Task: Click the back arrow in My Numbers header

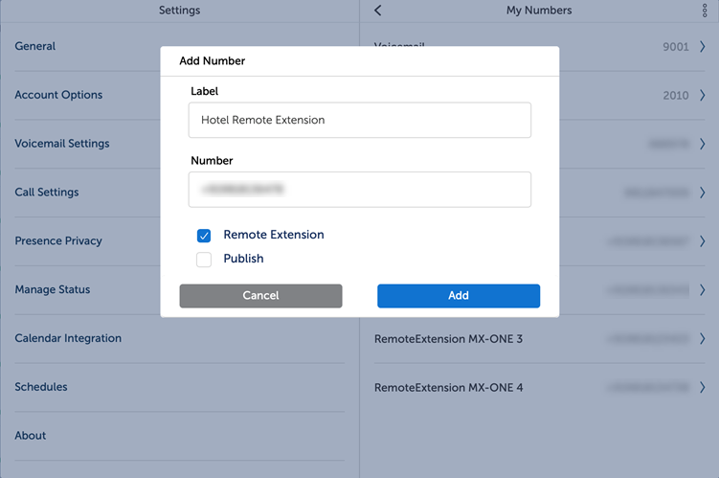Action: coord(378,11)
